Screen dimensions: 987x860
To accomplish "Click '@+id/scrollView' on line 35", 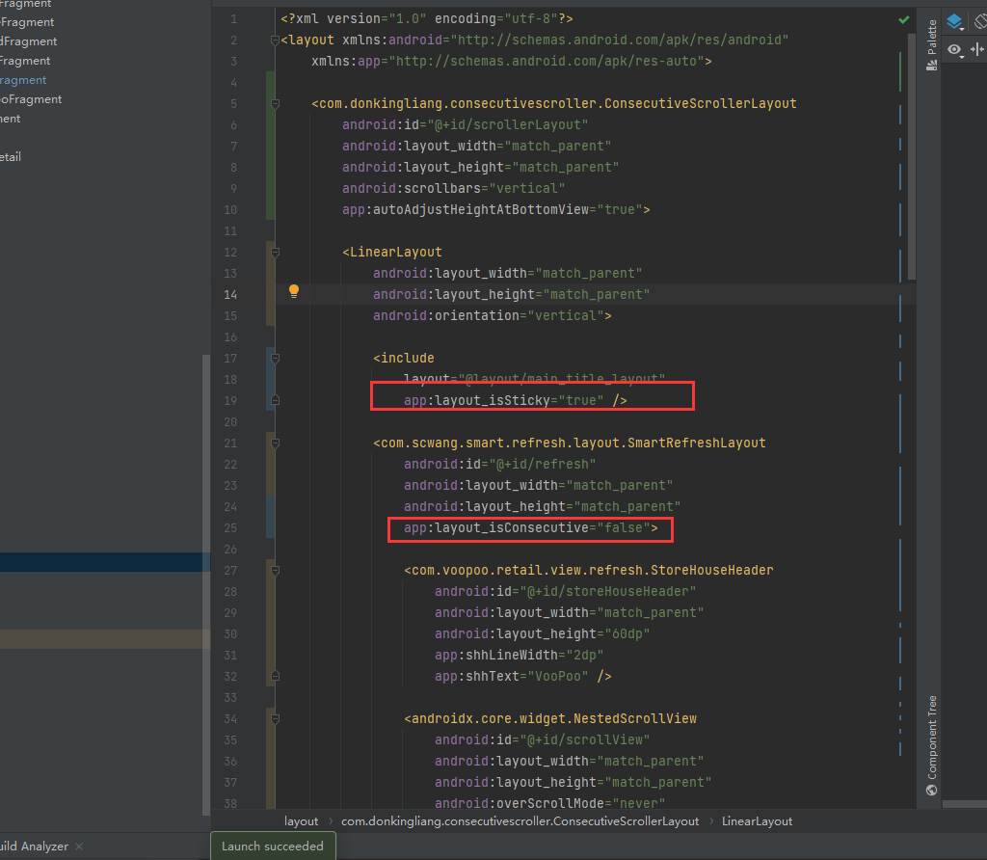I will [585, 740].
